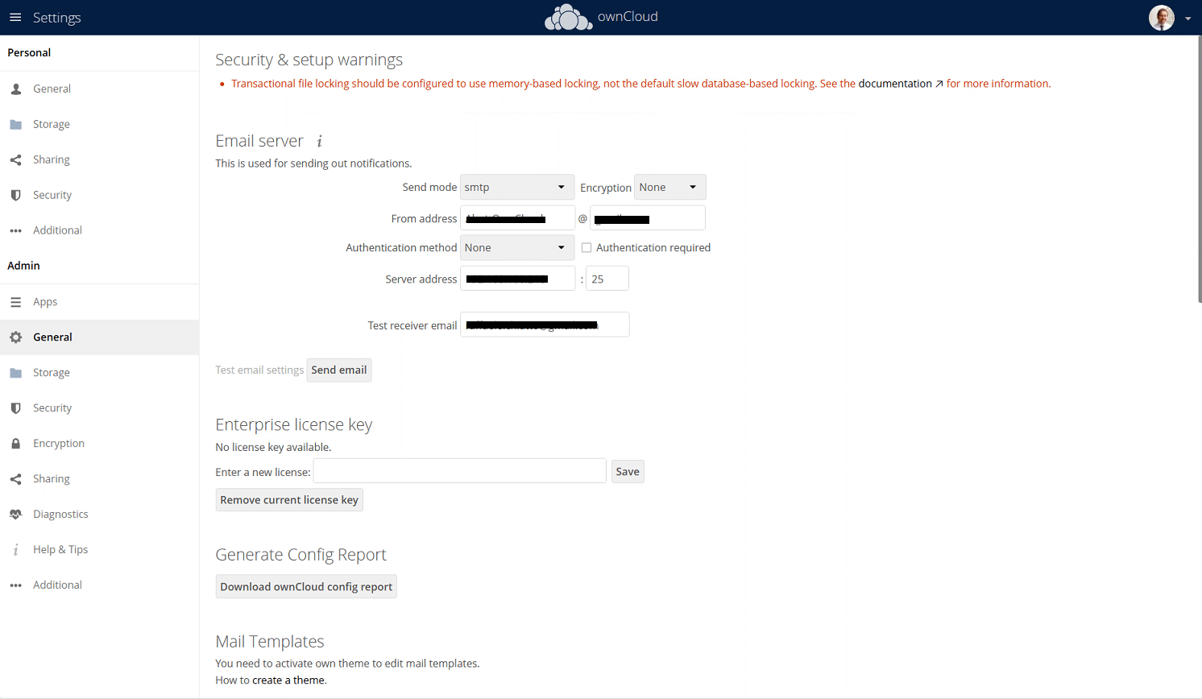Click the Enter a new license field

coord(460,471)
